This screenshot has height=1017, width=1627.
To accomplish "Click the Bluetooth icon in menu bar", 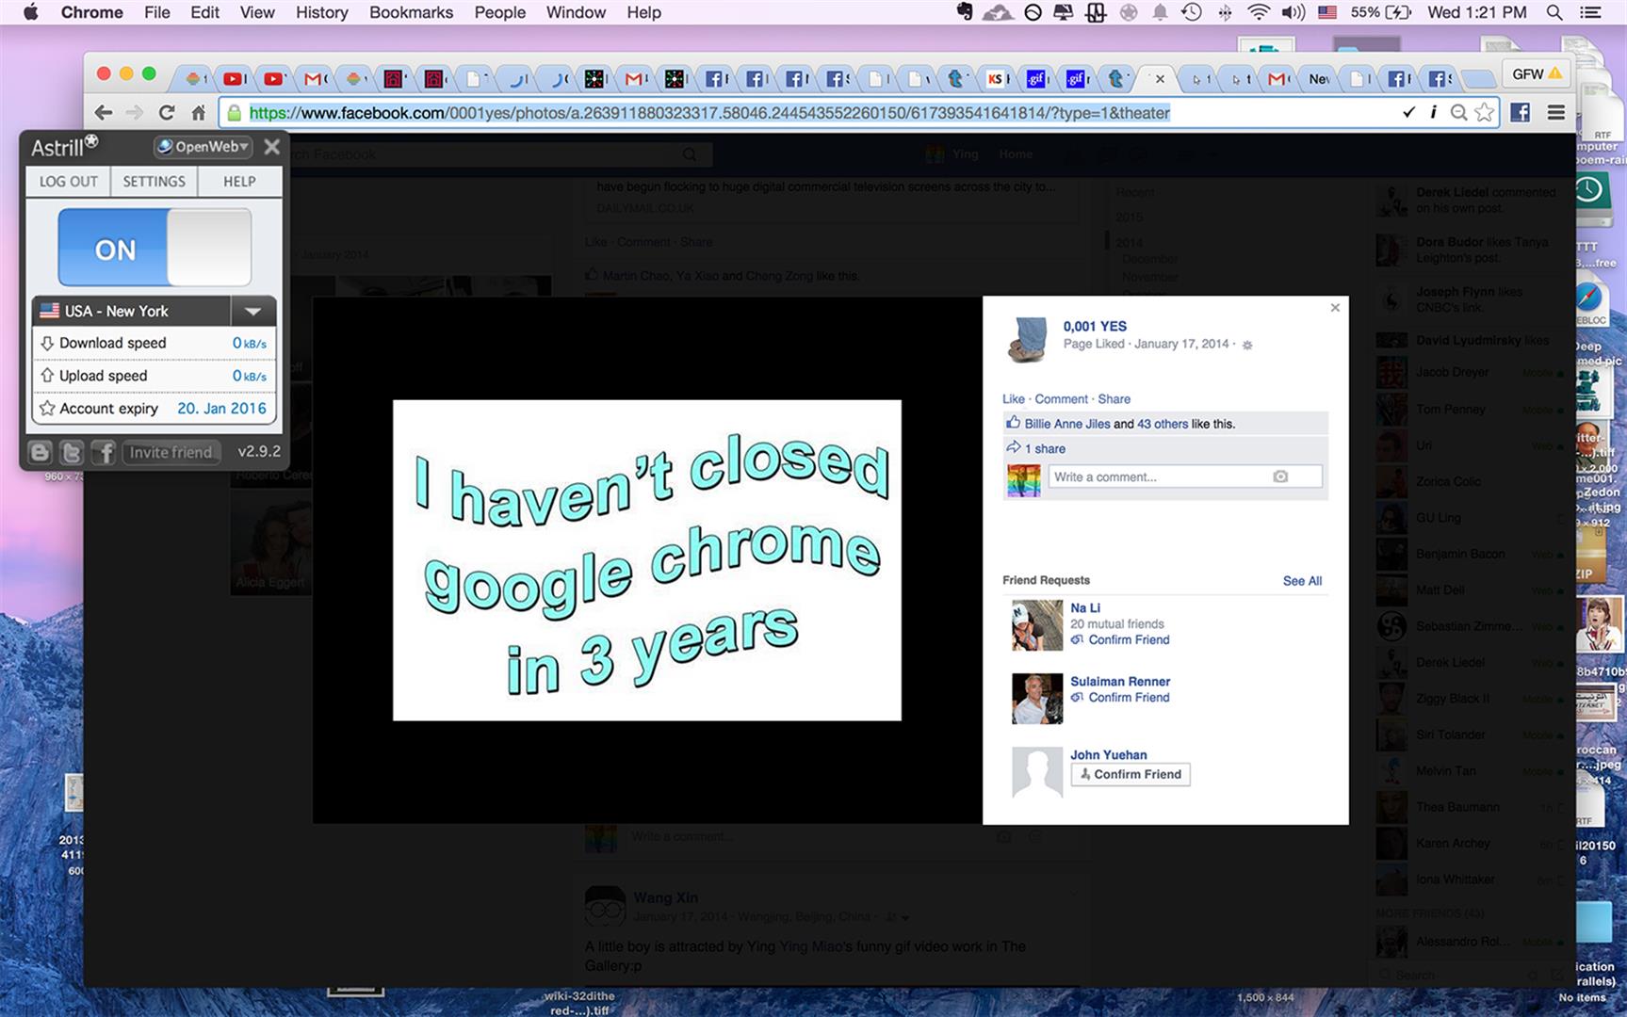I will (1225, 12).
